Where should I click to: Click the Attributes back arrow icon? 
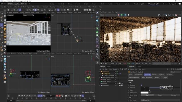[167, 69]
